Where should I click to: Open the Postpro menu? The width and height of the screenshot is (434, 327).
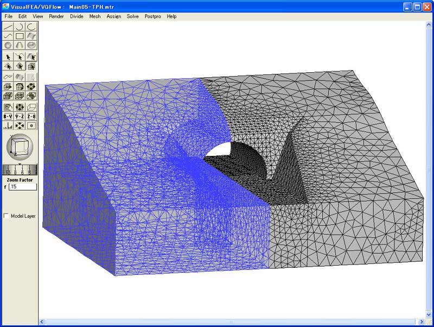point(152,16)
